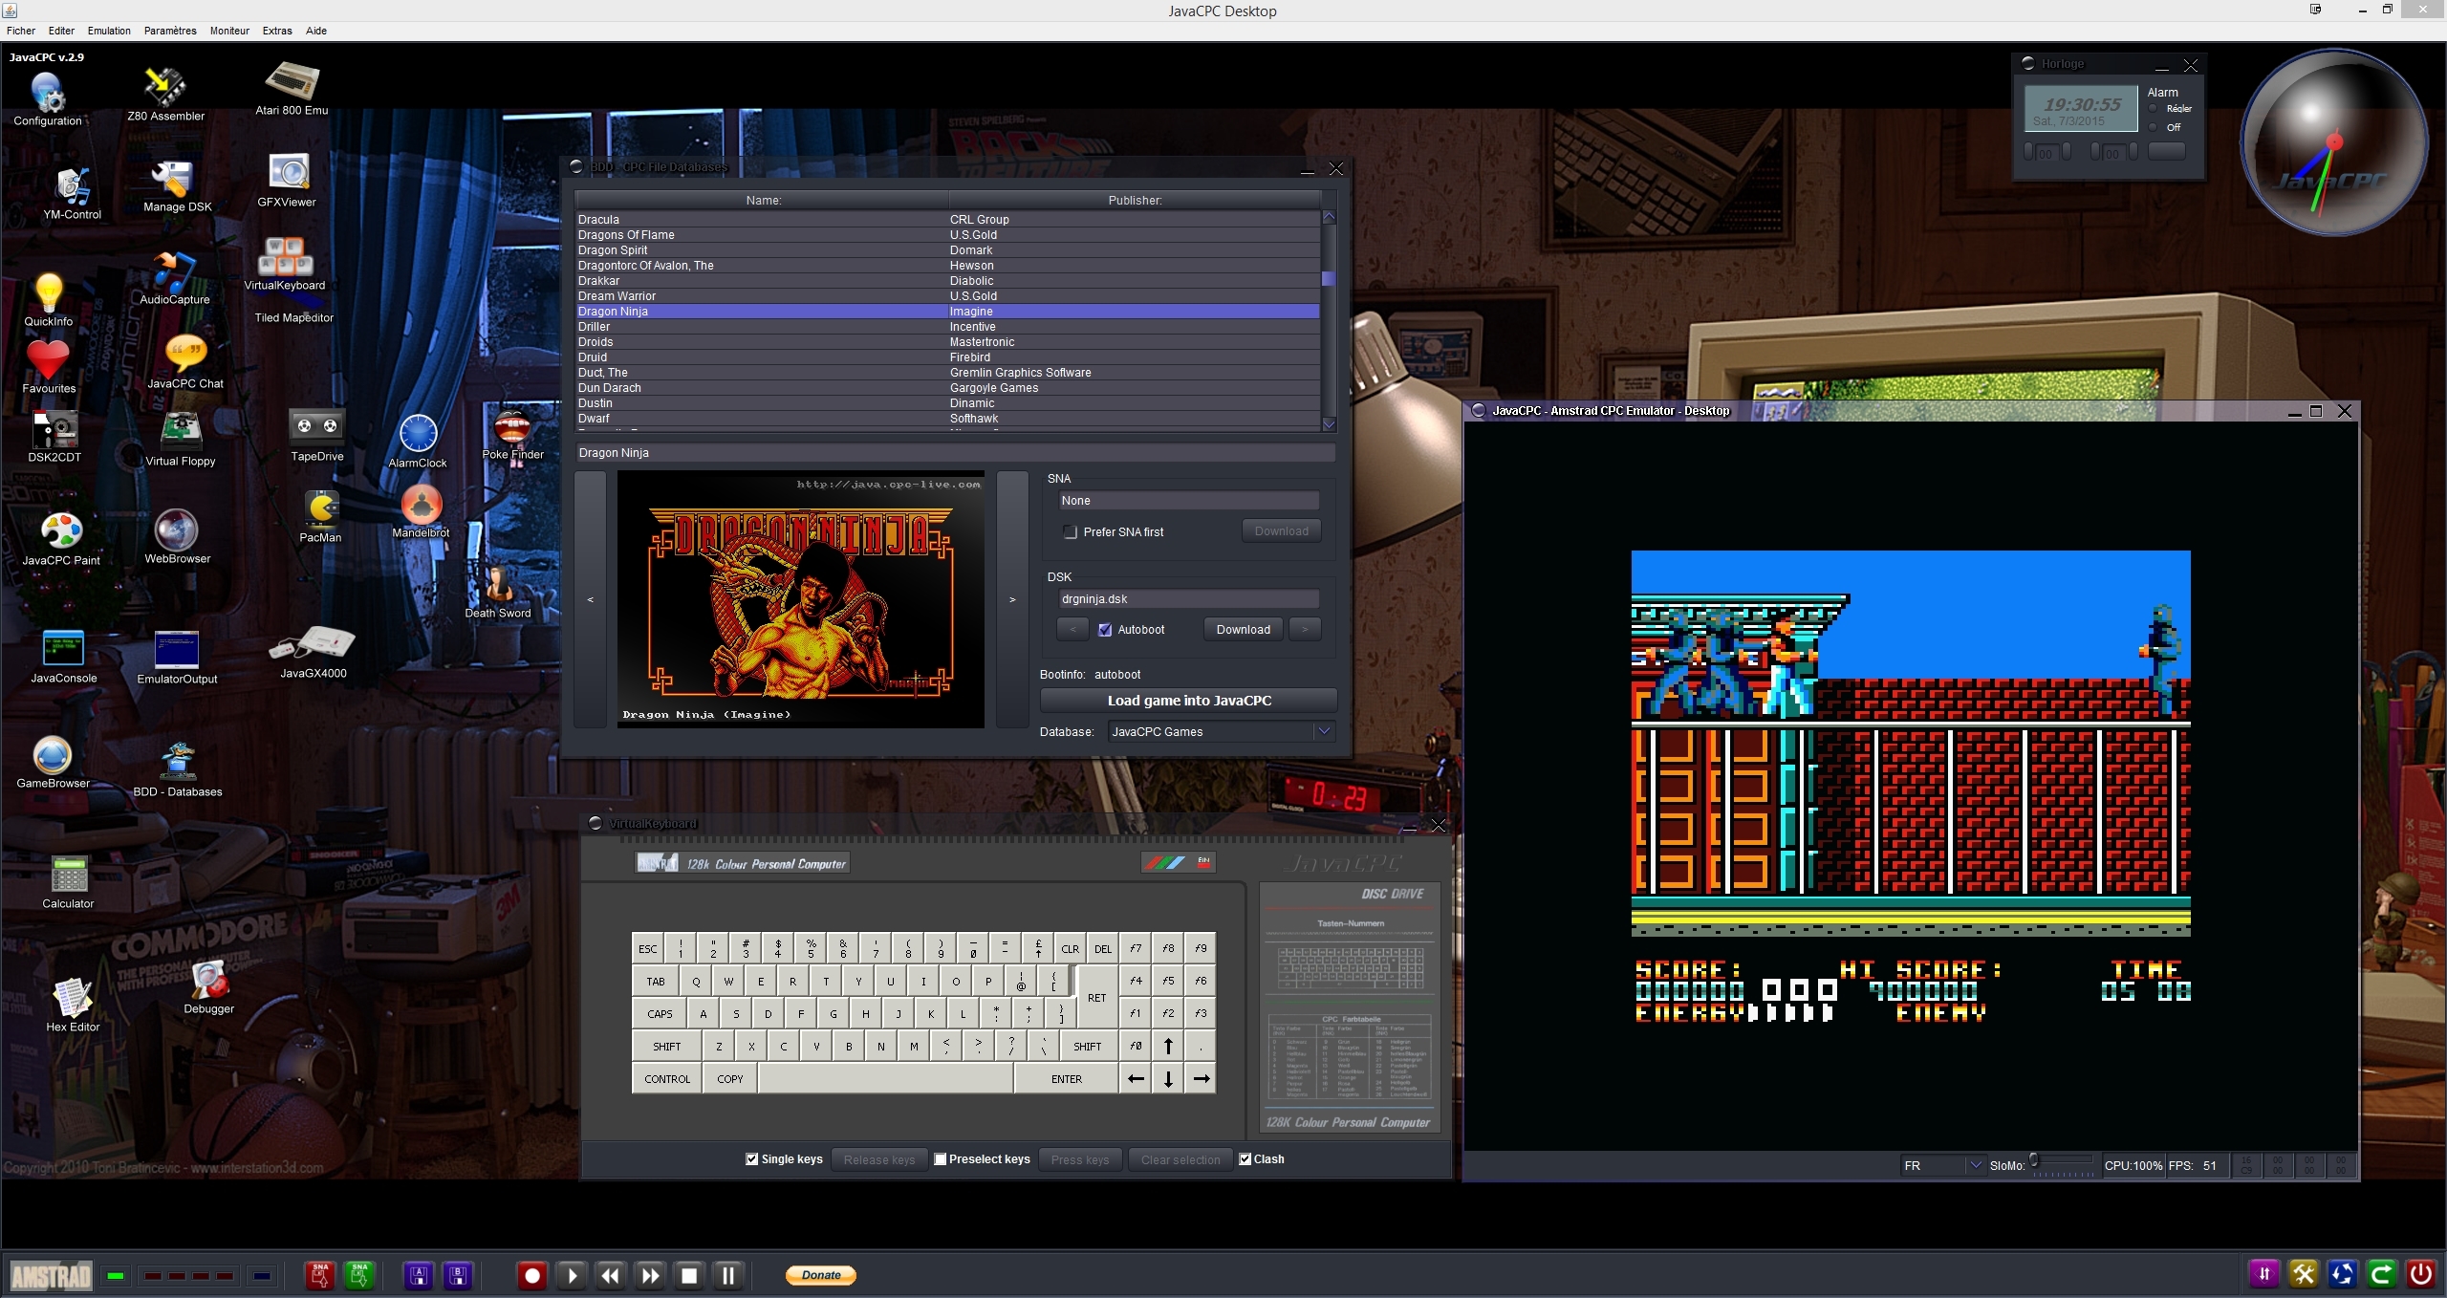This screenshot has height=1298, width=2447.
Task: Click Load game into JavaCPC
Action: (1188, 701)
